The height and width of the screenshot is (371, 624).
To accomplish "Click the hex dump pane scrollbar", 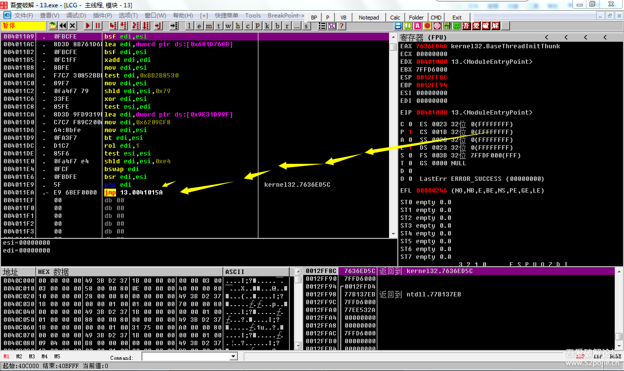I will [x=298, y=309].
